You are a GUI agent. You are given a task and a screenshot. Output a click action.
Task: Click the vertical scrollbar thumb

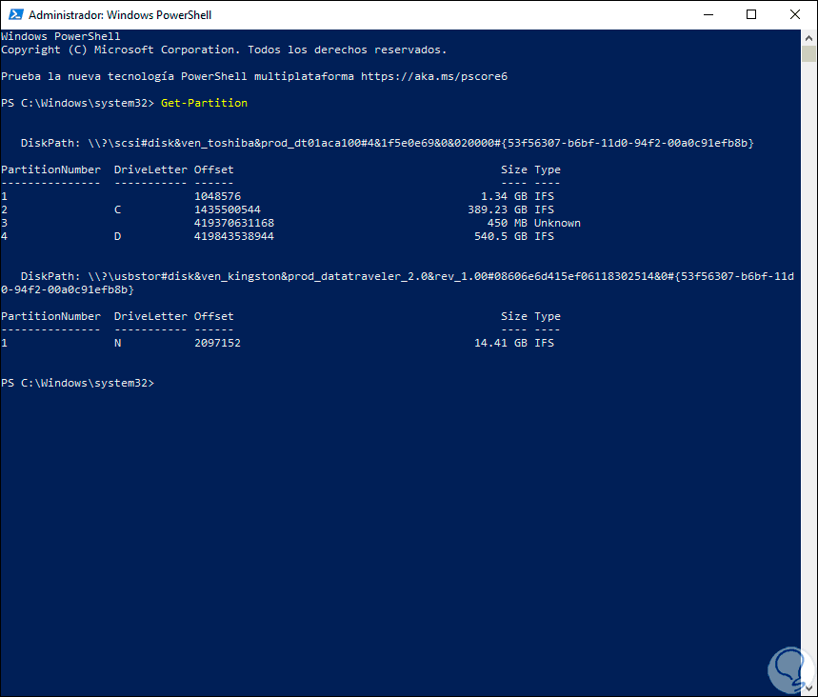click(808, 53)
